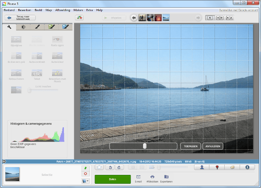The image size is (261, 188).
Task: Click the histogram graph
Action: point(38,135)
